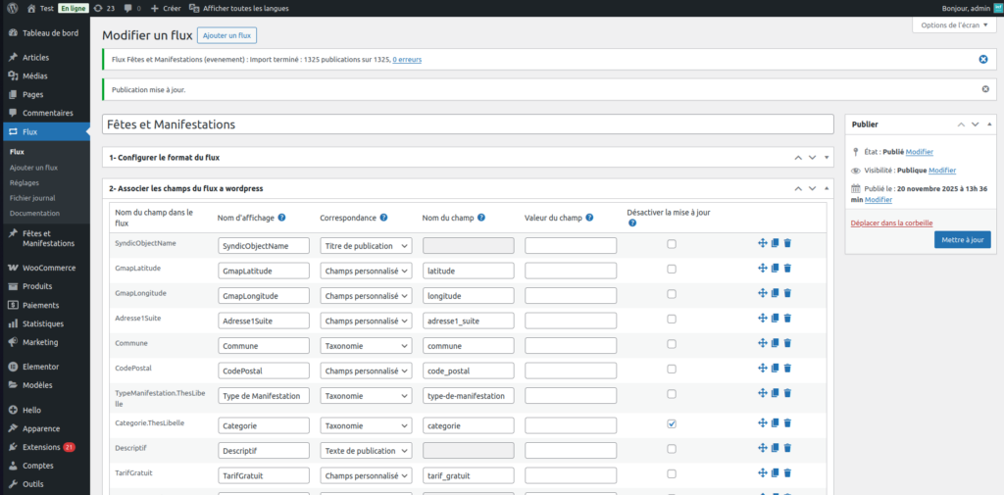Dismiss the import finished notice

pyautogui.click(x=983, y=60)
